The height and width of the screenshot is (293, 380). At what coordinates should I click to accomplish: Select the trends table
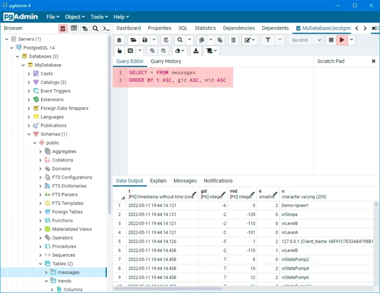[65, 281]
